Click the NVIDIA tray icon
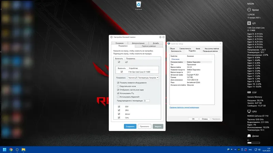This screenshot has width=273, height=153. click(x=239, y=150)
